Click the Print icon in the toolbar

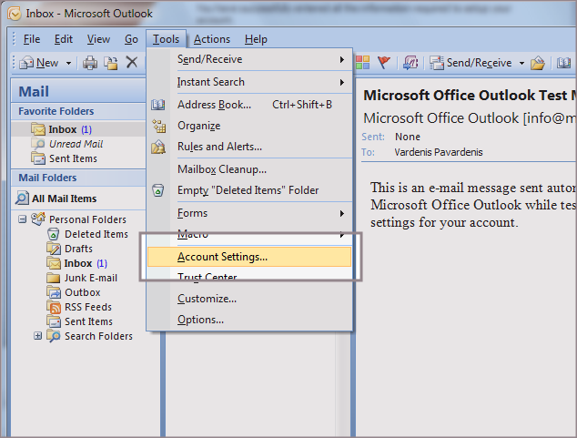pos(90,63)
